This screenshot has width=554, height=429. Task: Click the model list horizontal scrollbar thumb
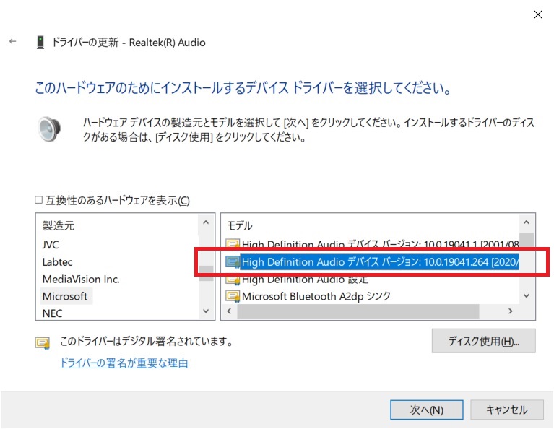pos(358,311)
